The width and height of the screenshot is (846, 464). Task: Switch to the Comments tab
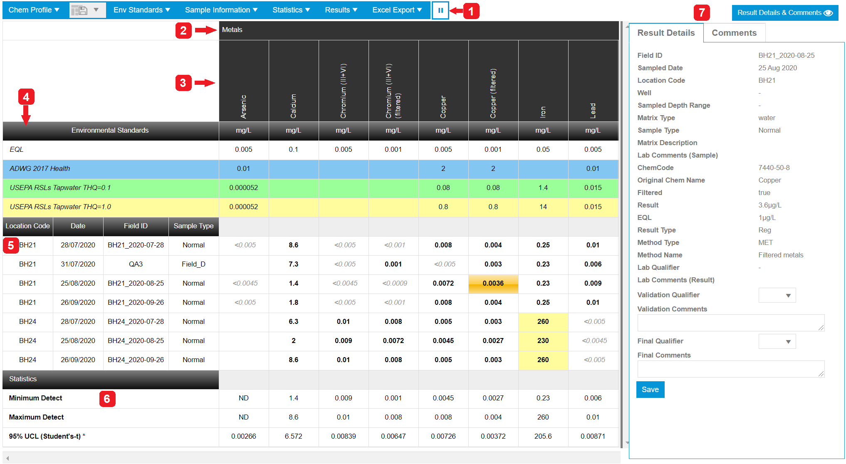(734, 32)
